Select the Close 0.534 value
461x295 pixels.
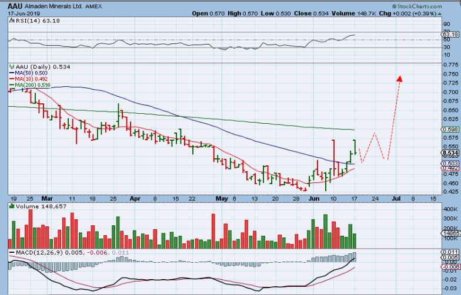(312, 13)
